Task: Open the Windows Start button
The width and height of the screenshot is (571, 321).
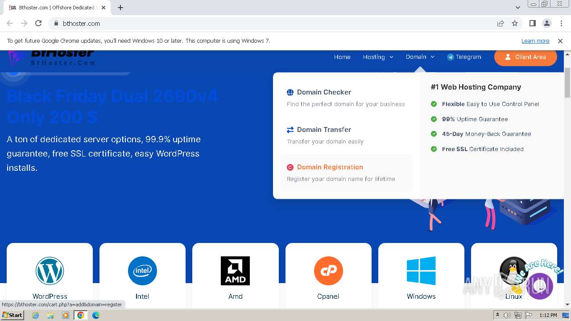Action: 12,315
